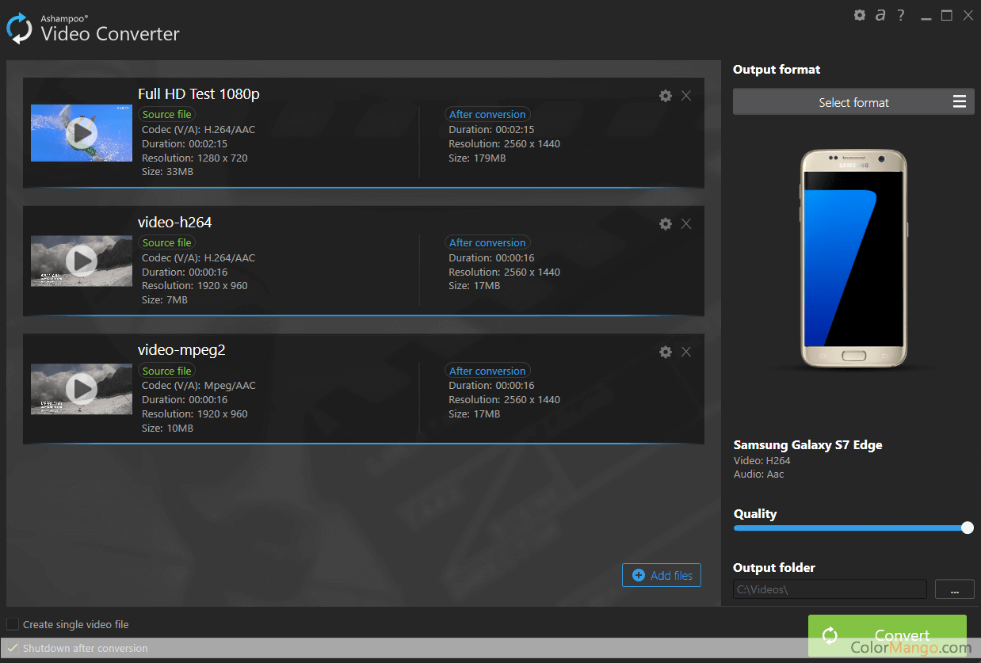Remove video-mpeg2 from the list
981x663 pixels.
(686, 352)
